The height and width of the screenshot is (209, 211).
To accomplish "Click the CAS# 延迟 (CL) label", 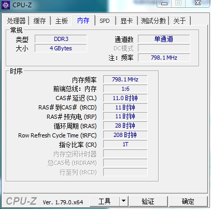I will click(76, 98).
